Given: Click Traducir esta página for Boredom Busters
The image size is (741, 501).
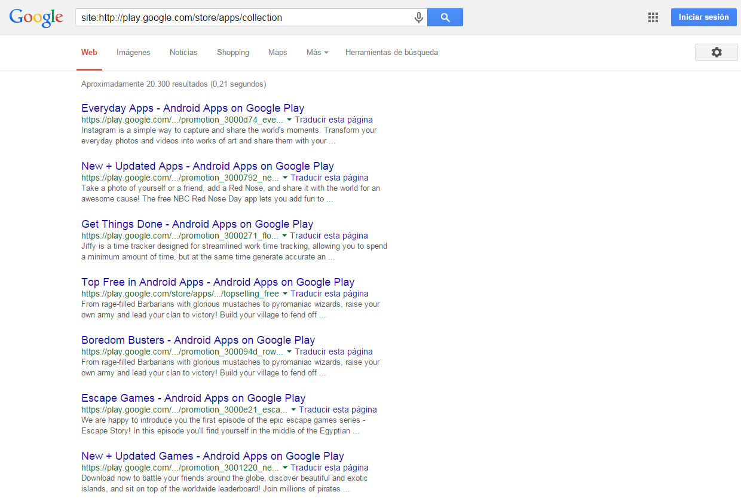Looking at the screenshot, I should [333, 352].
